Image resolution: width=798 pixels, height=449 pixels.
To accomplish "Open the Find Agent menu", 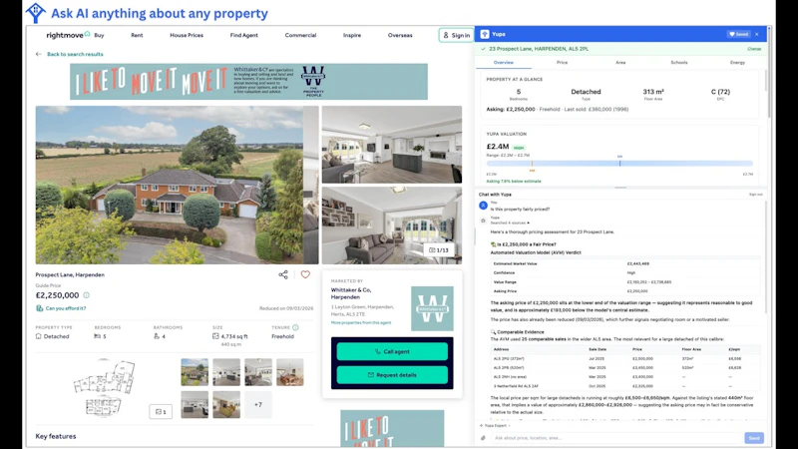I will coord(243,35).
